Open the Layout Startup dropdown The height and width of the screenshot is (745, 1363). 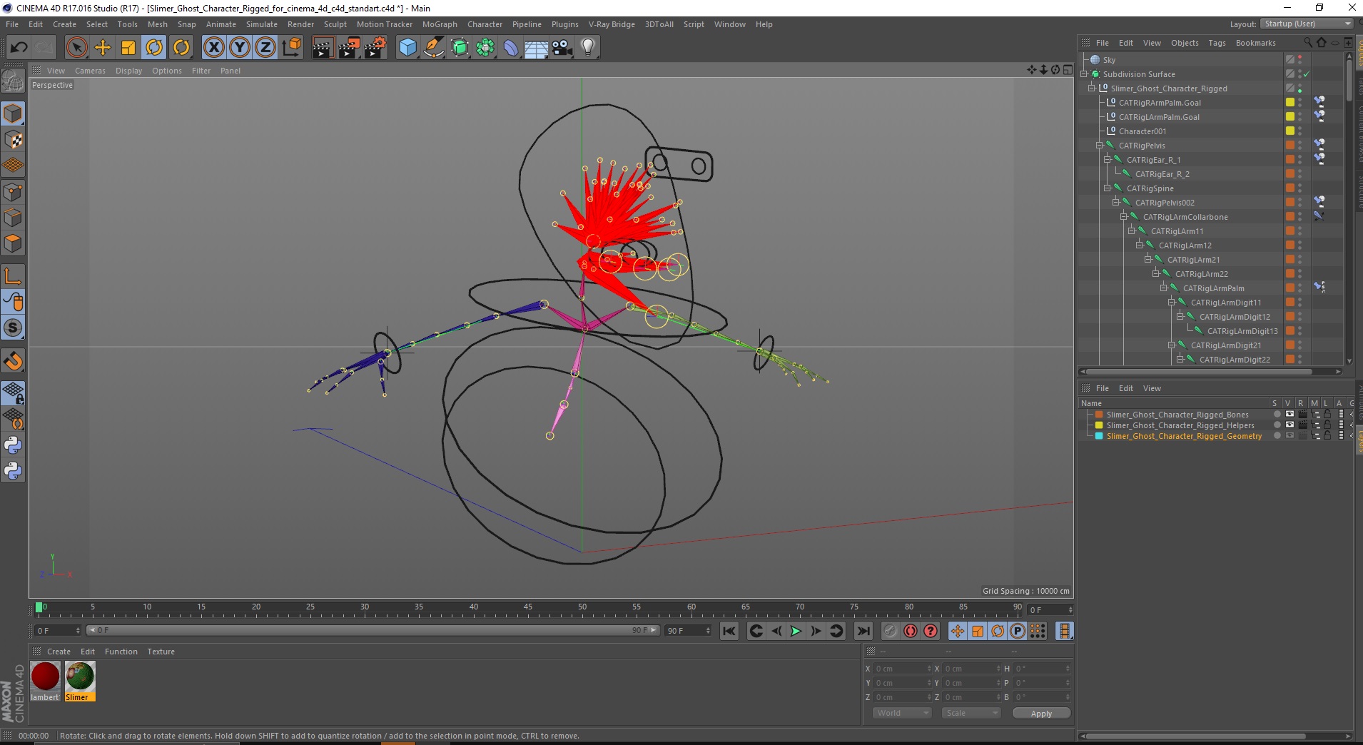coord(1307,24)
